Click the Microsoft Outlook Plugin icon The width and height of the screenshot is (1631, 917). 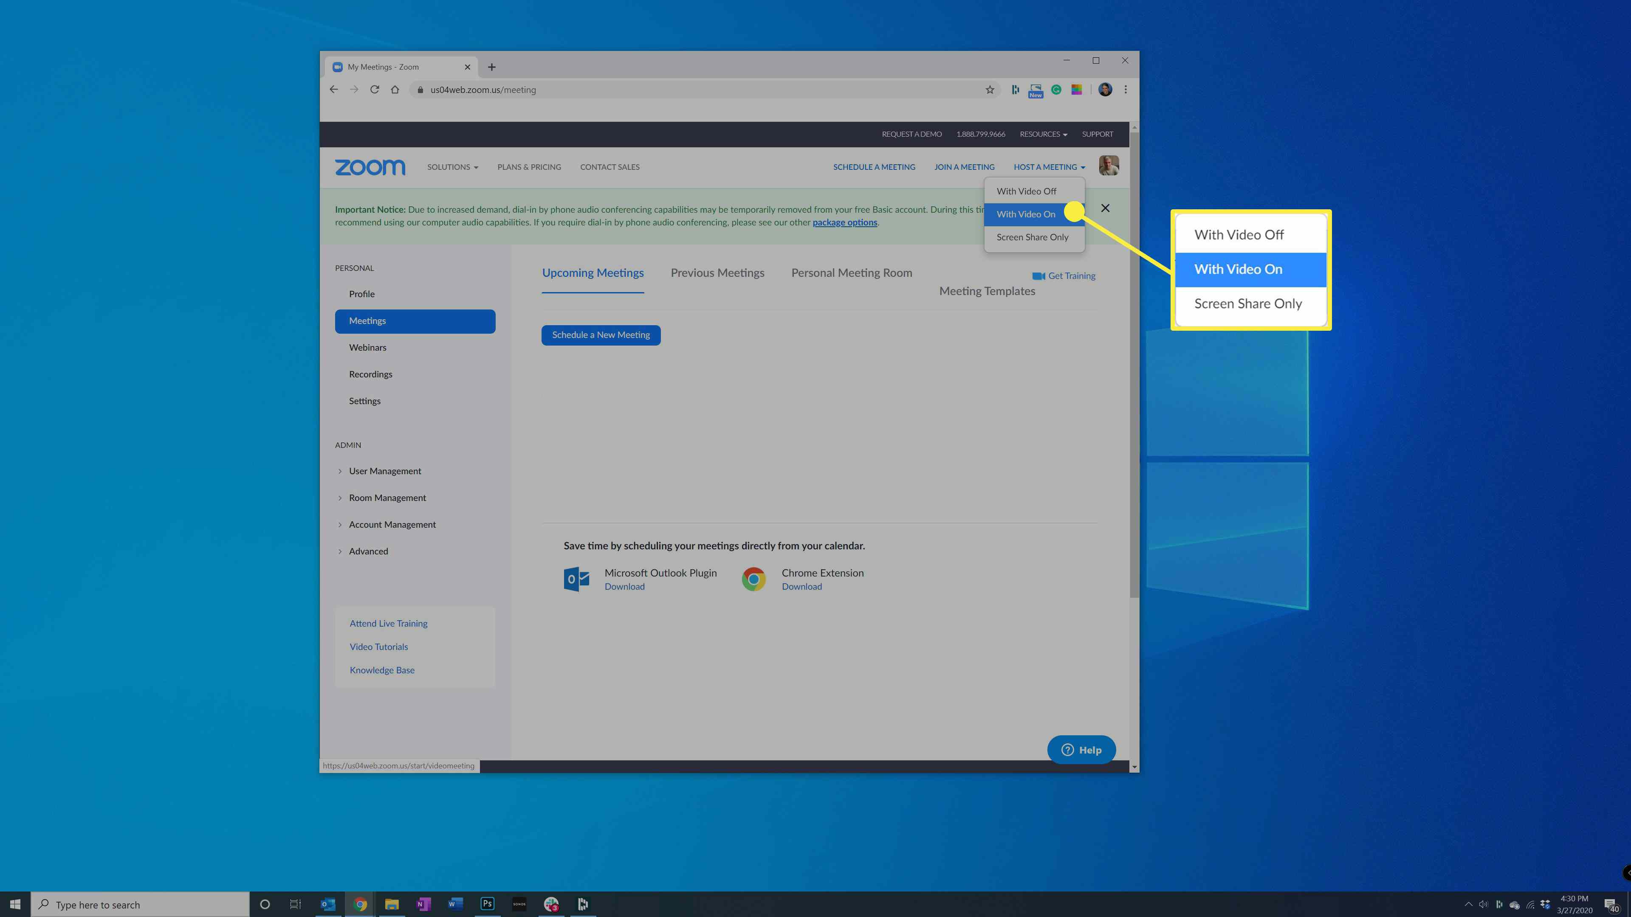[577, 579]
